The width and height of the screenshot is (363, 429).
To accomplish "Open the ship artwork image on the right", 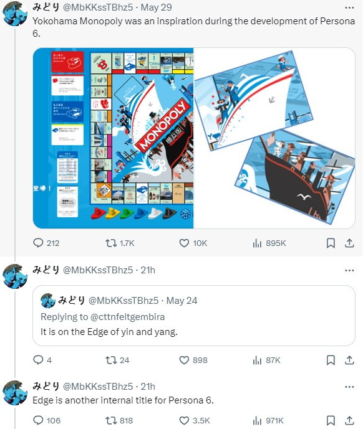I will (x=274, y=138).
